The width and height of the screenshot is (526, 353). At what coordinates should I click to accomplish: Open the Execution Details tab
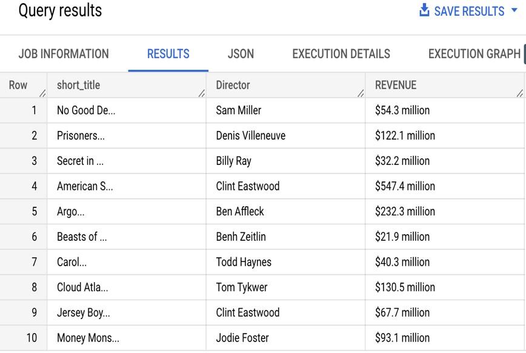click(341, 54)
